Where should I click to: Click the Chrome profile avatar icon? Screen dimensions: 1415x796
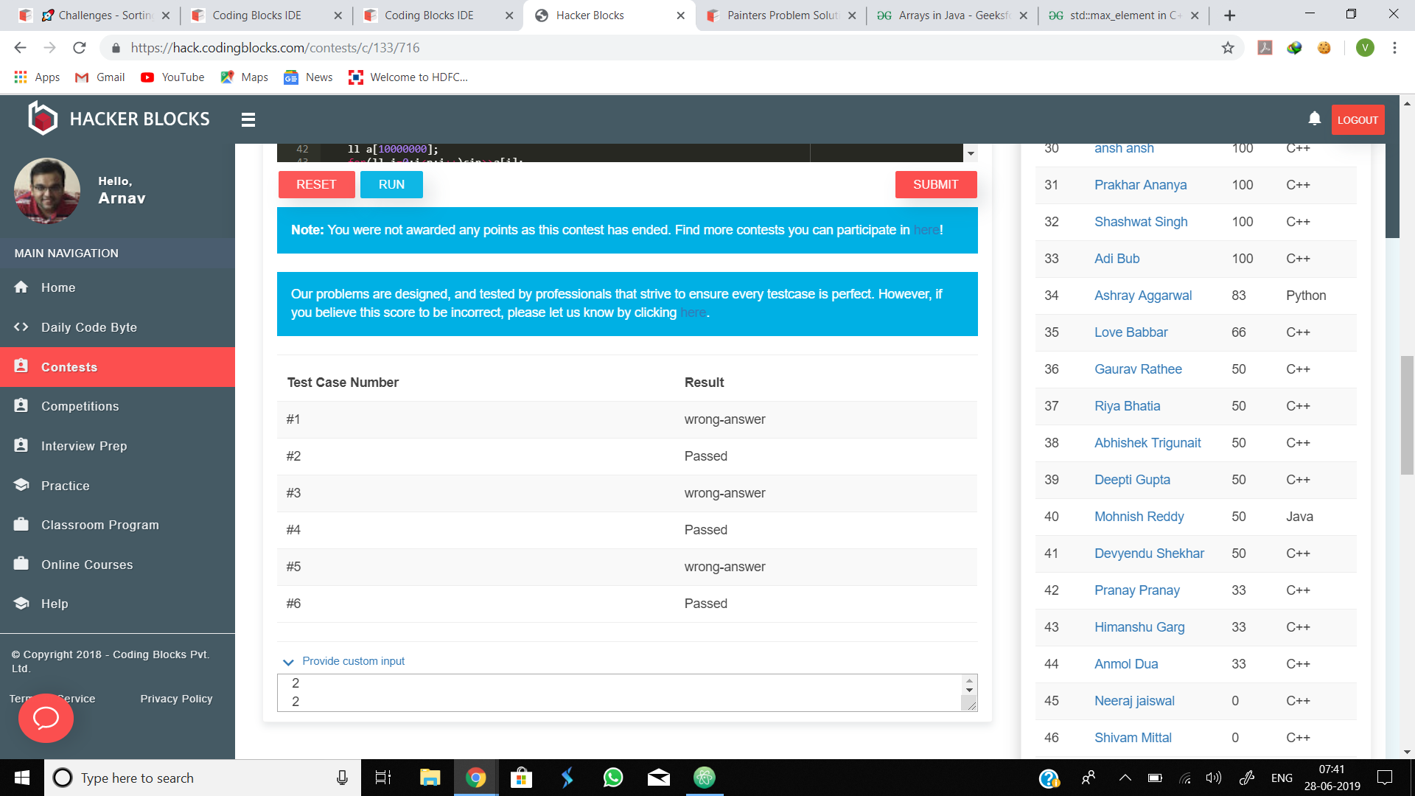[x=1365, y=48]
